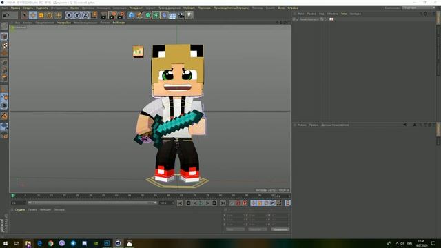Open the spline pen tool icon
The width and height of the screenshot is (441, 248).
click(x=139, y=15)
